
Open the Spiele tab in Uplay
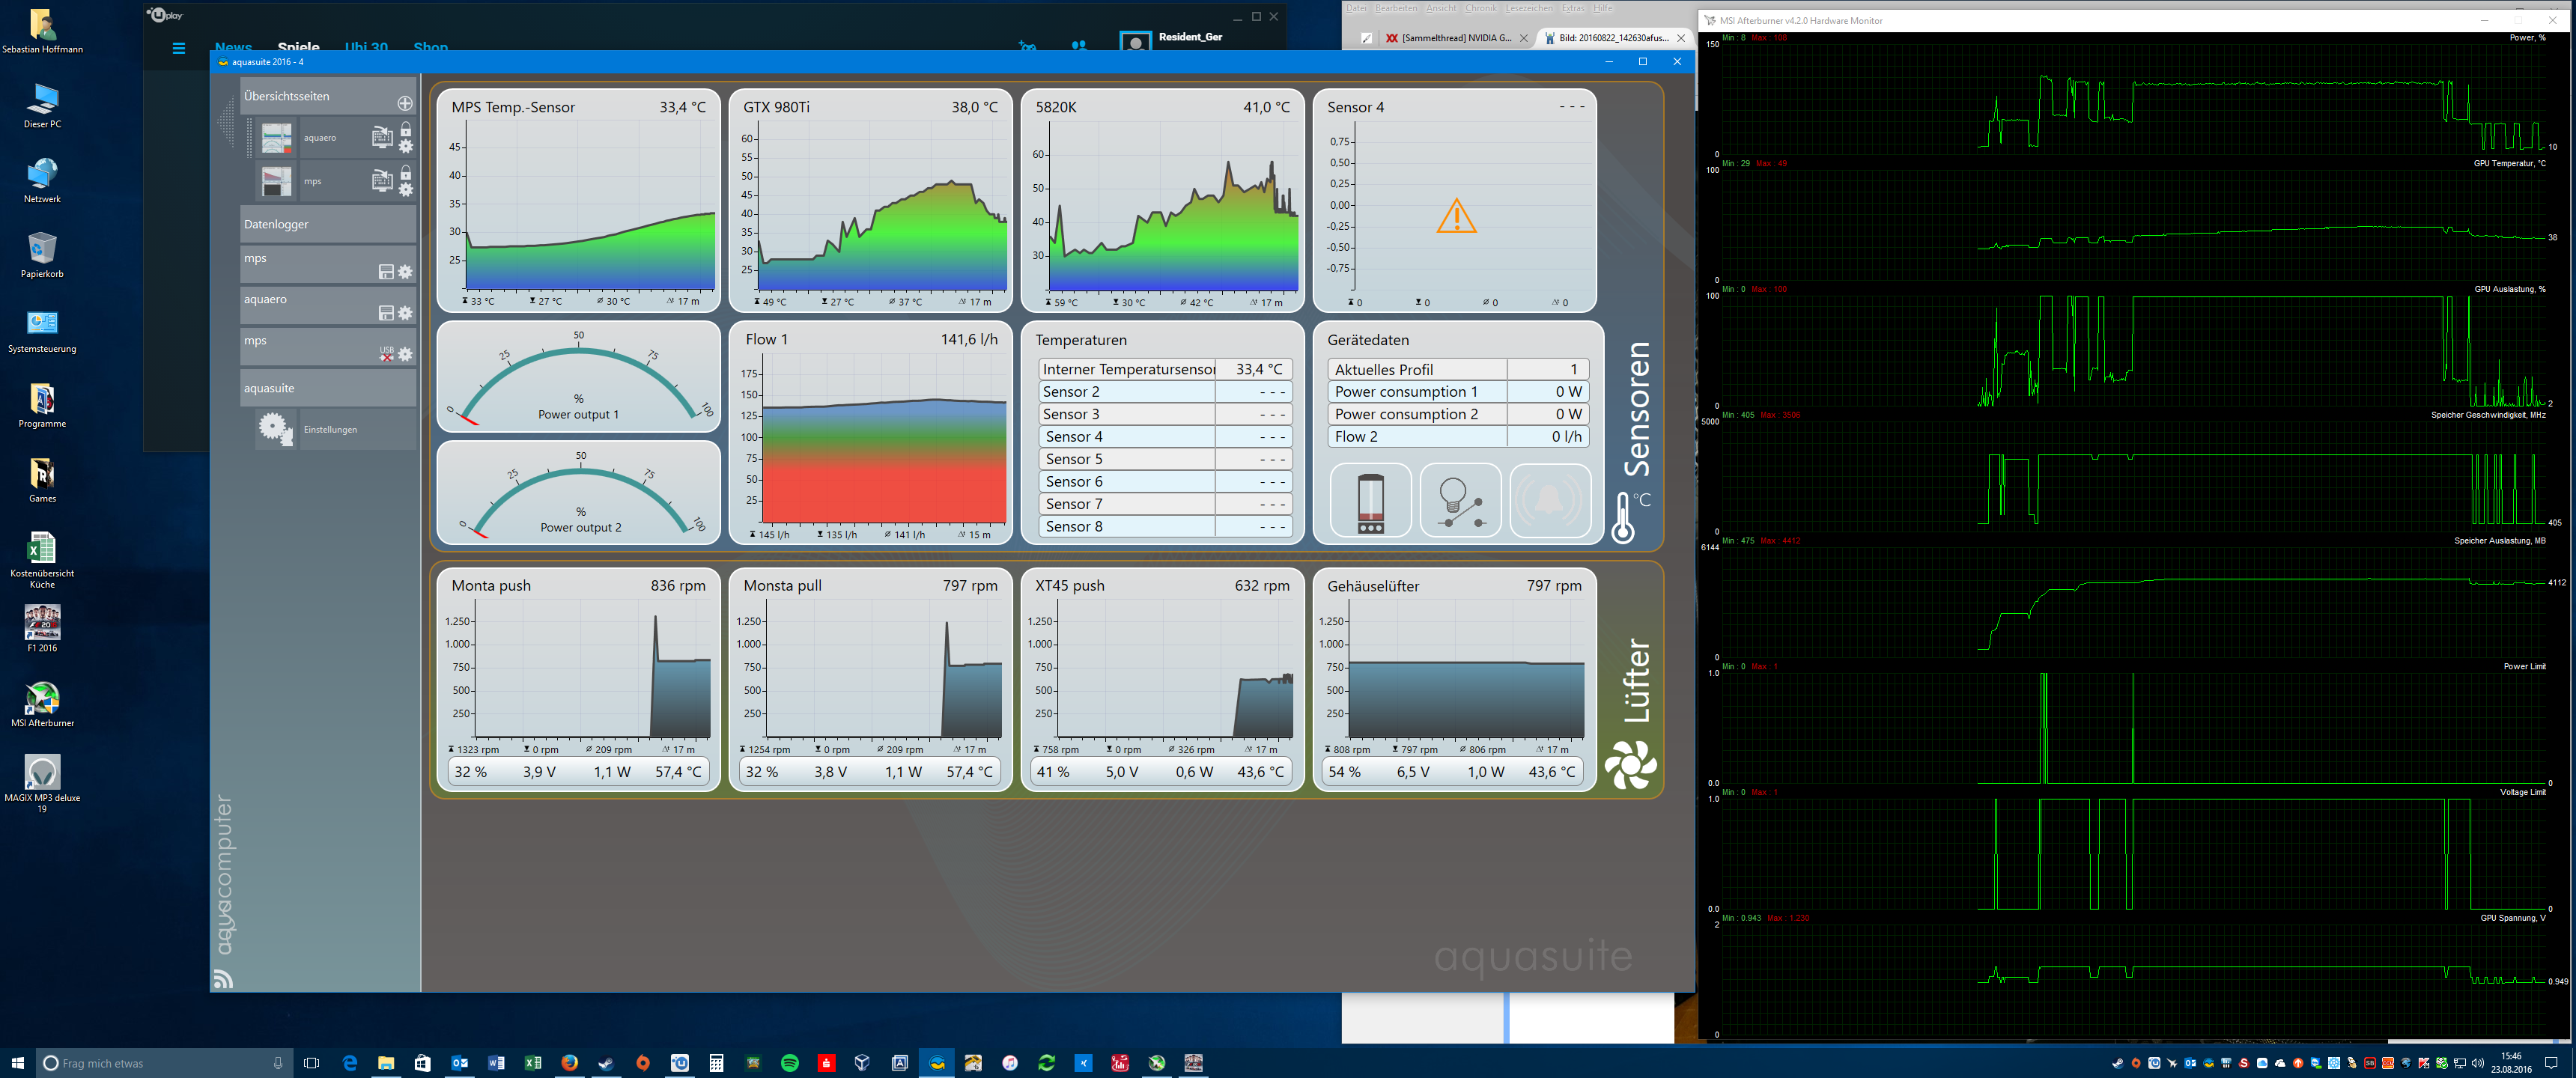(x=298, y=46)
